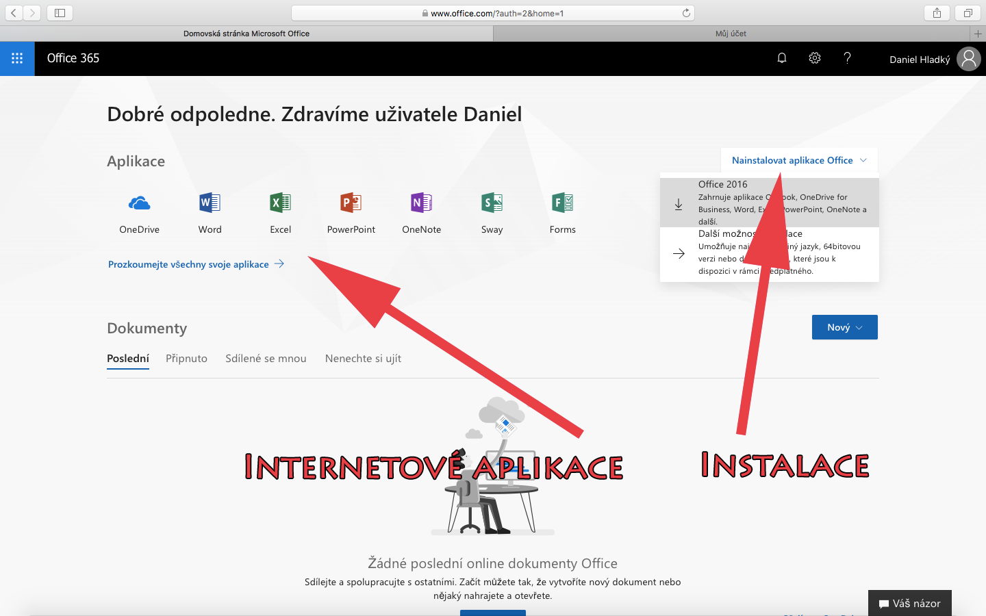Launch the OneDrive app
This screenshot has width=986, height=616.
pos(139,213)
